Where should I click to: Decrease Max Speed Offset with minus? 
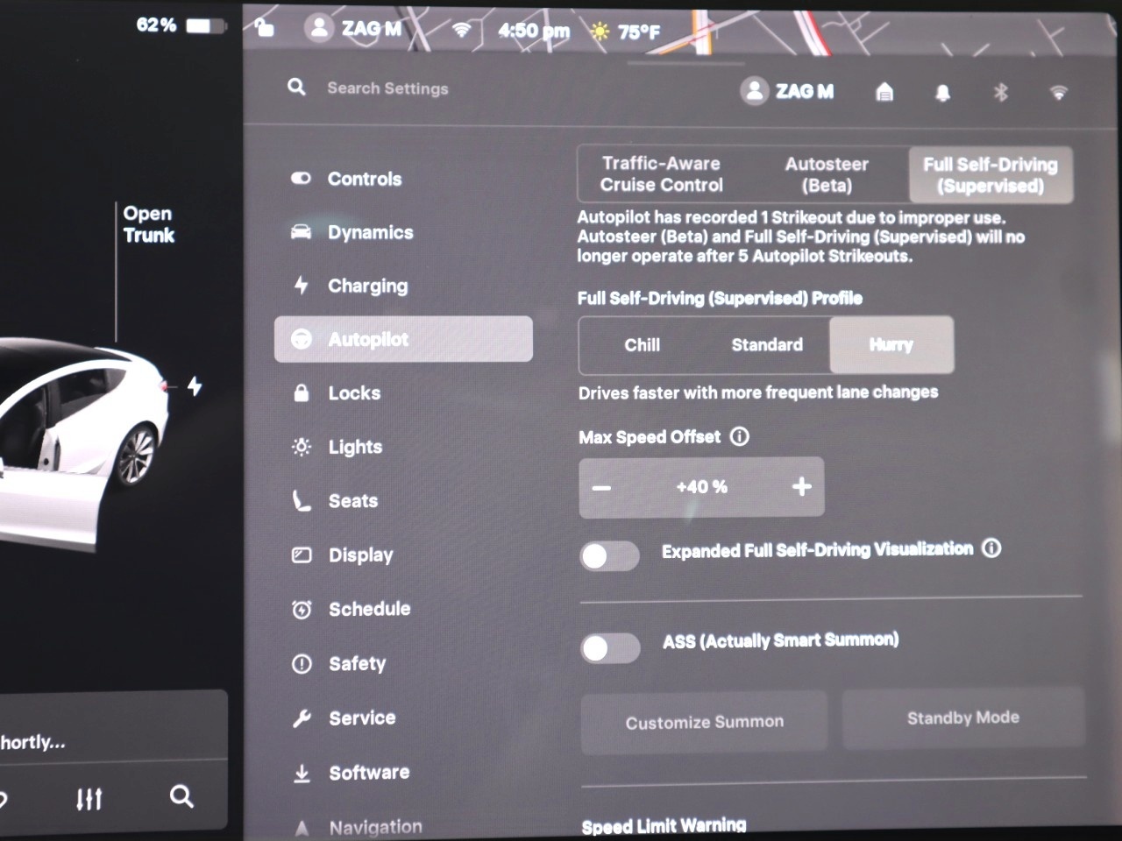coord(601,487)
